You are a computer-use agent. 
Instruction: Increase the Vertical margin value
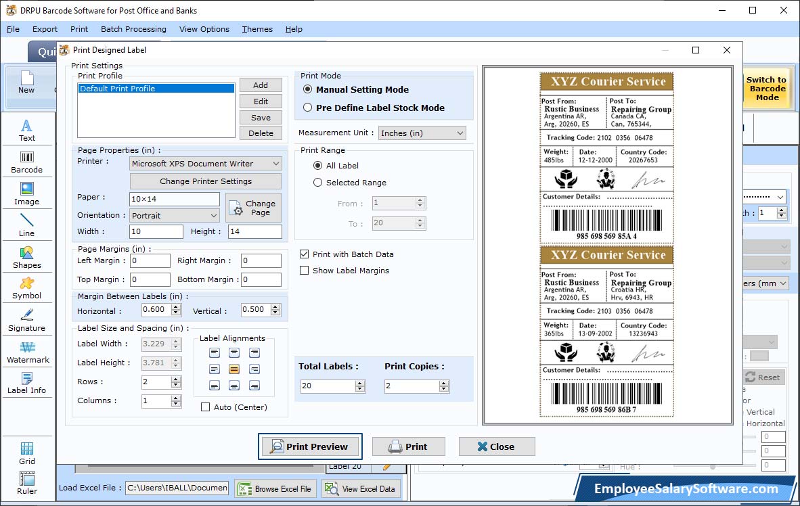pos(275,307)
